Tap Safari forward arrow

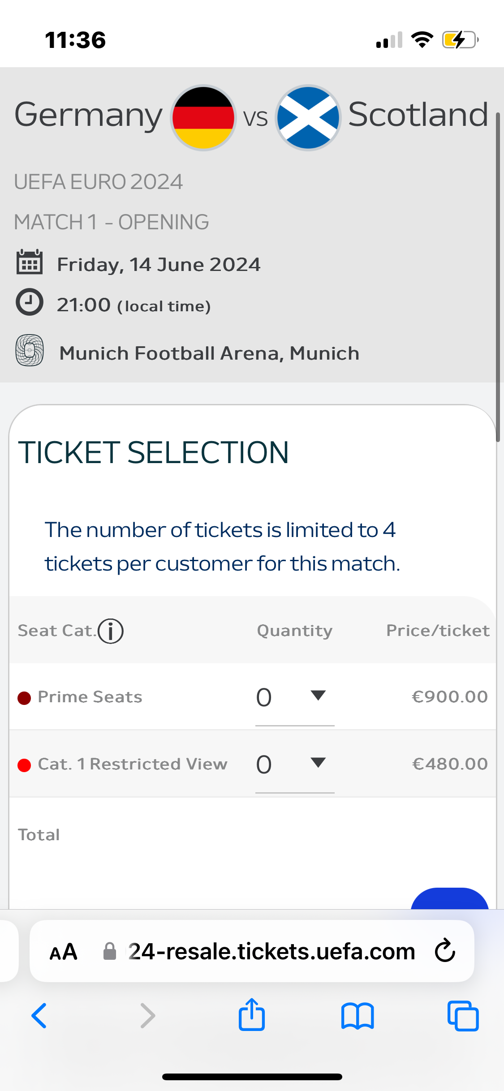point(147,1016)
